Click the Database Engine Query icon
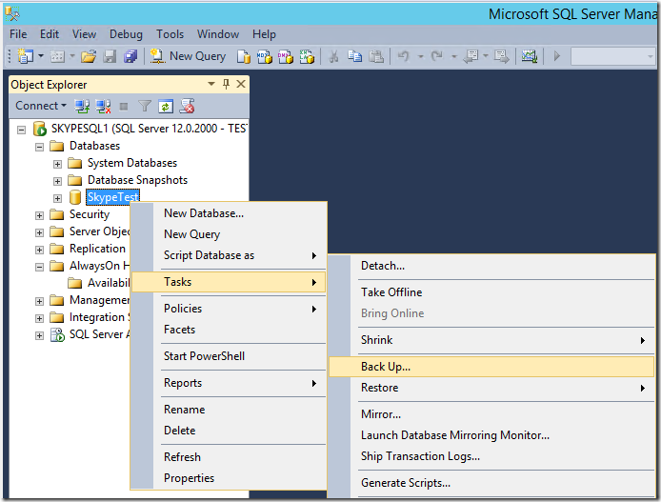 tap(244, 56)
